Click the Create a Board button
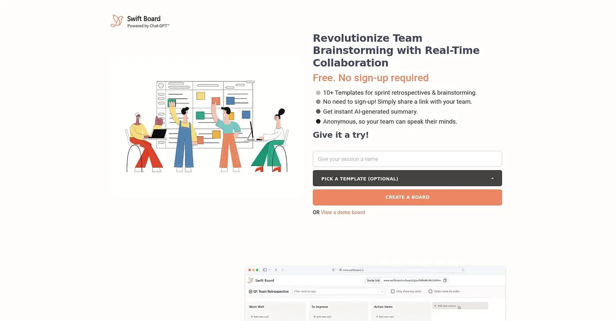This screenshot has height=321, width=616. pyautogui.click(x=407, y=197)
